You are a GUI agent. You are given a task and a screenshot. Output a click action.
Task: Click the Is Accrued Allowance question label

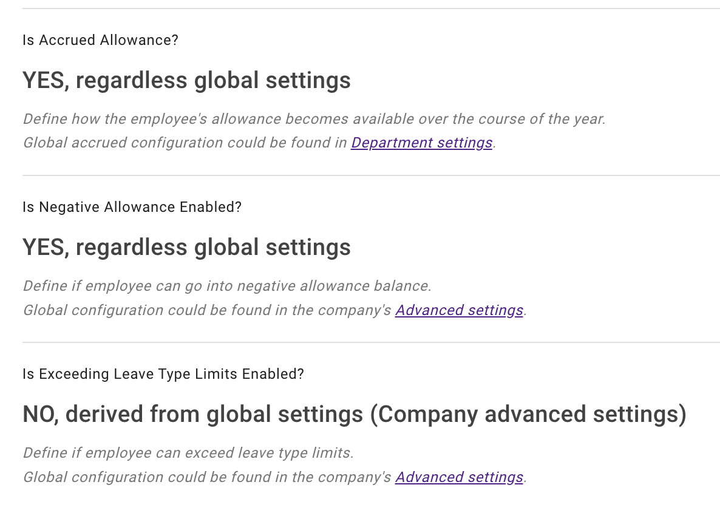coord(100,40)
